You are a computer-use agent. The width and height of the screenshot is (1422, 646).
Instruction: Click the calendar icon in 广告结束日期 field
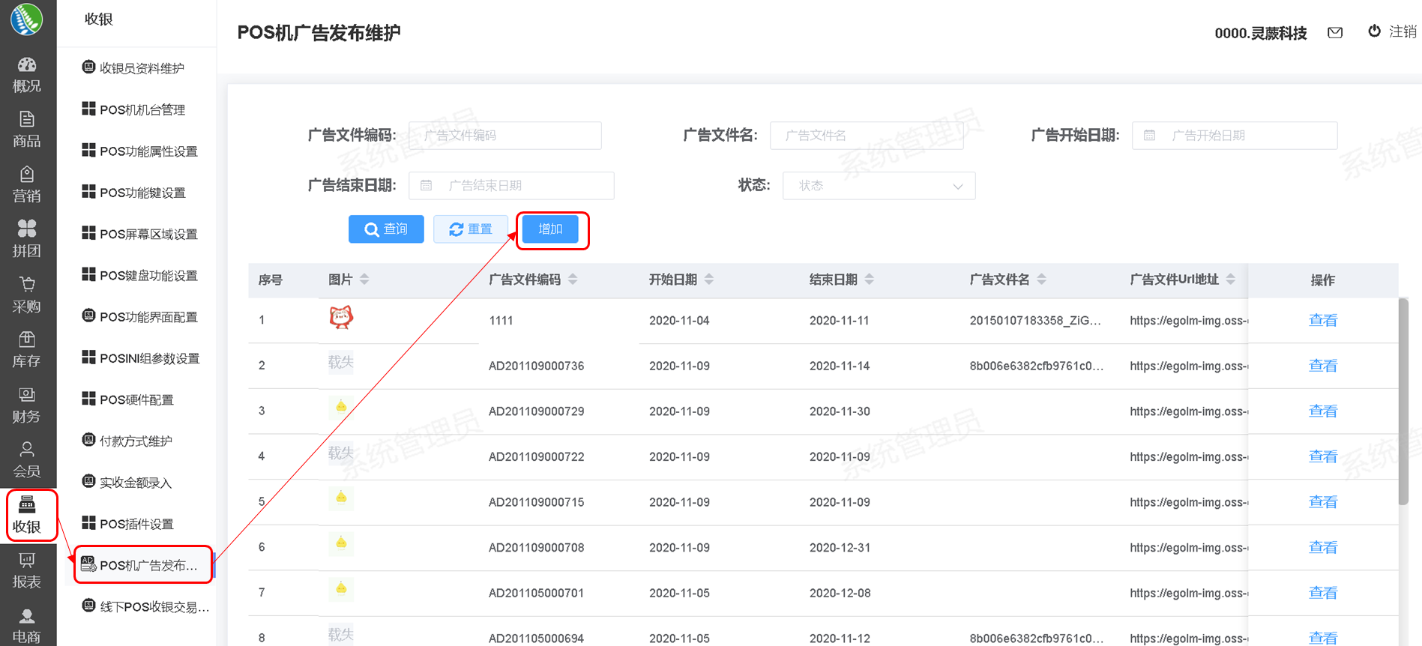pyautogui.click(x=426, y=186)
